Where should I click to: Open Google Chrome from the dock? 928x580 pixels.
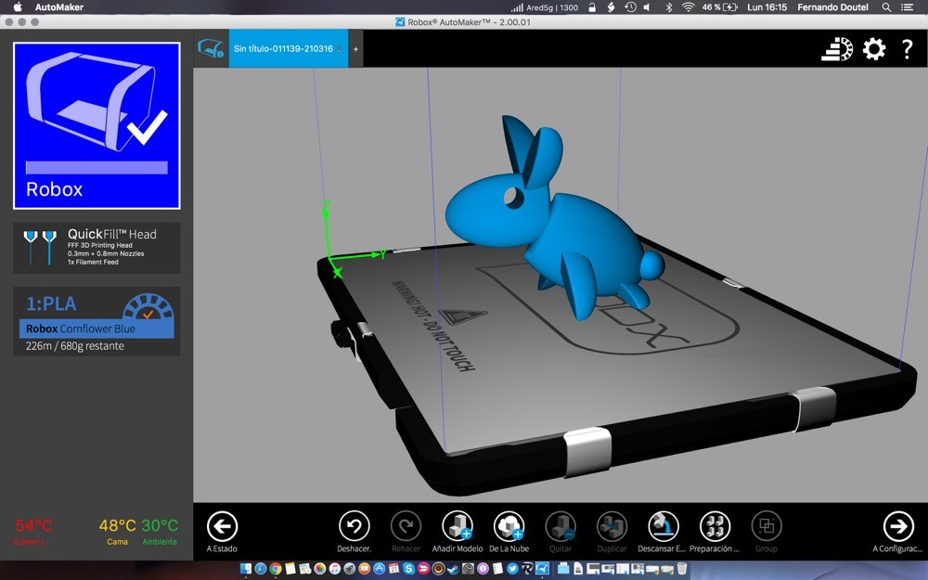click(276, 569)
